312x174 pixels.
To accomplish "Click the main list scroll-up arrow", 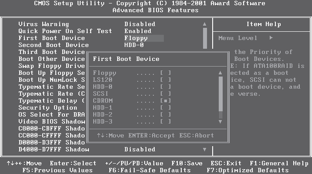I will (x=204, y=24).
